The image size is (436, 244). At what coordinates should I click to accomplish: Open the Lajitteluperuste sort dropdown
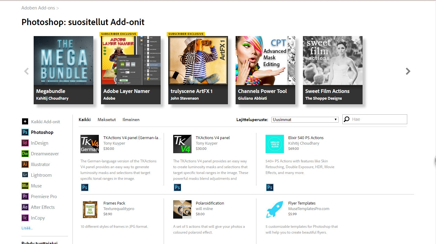click(305, 120)
